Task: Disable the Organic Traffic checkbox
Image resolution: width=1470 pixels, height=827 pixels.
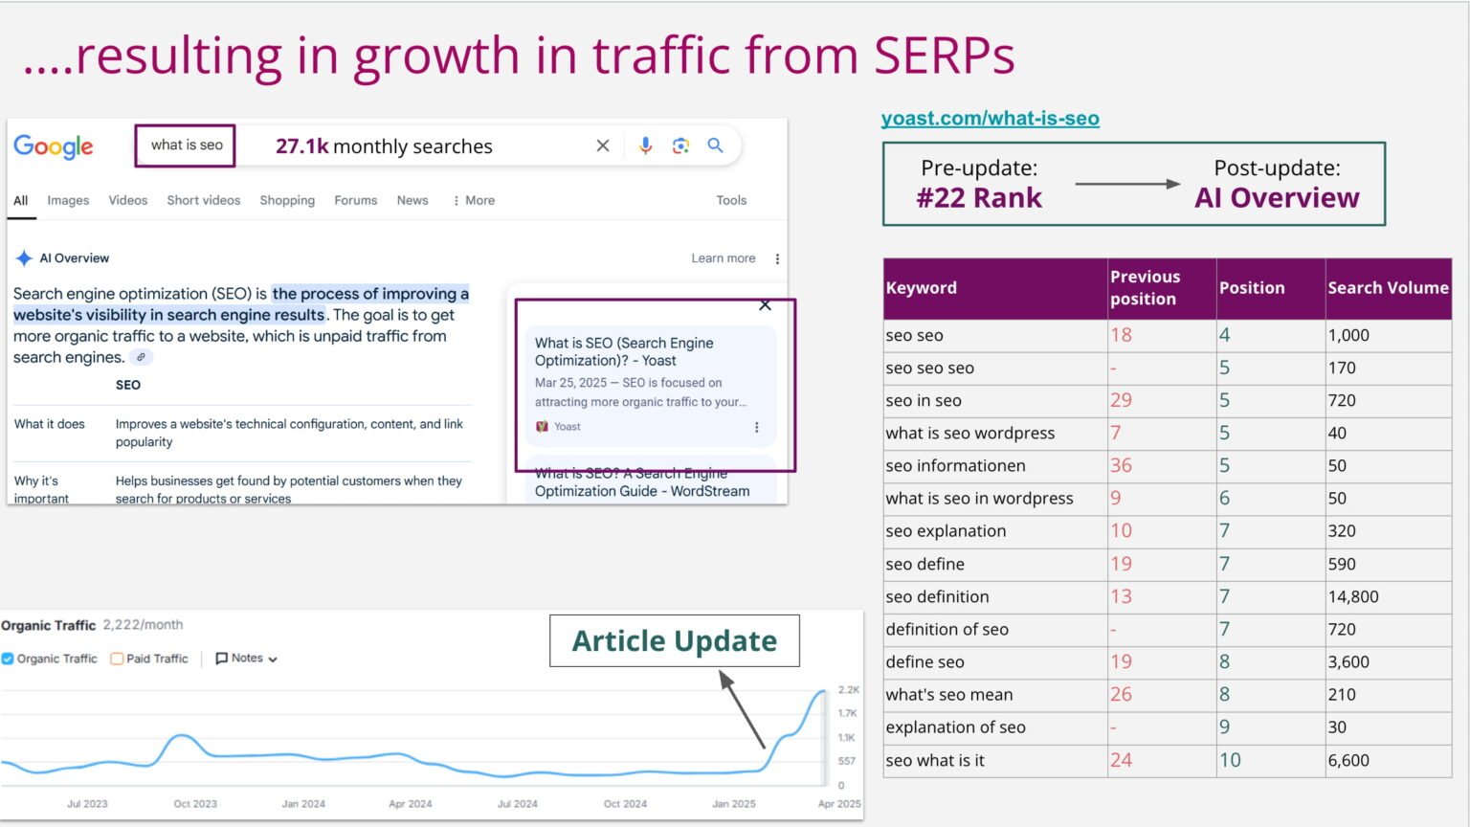Action: click(x=10, y=658)
